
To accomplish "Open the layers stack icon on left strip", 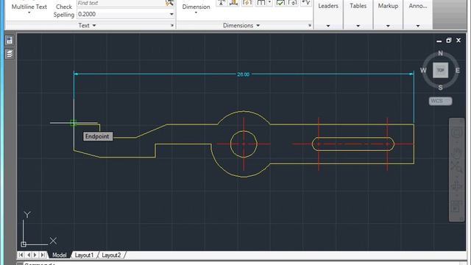I will [10, 54].
